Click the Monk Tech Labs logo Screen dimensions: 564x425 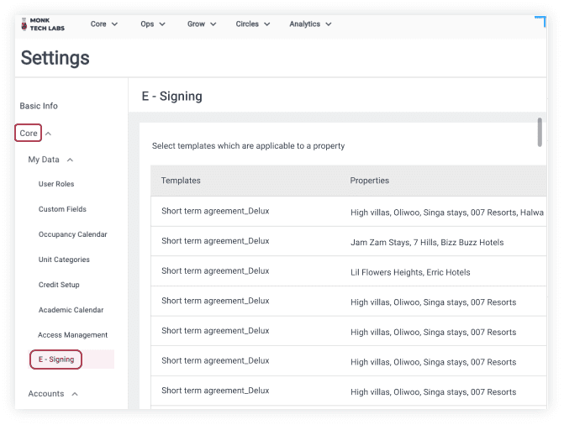(x=42, y=24)
